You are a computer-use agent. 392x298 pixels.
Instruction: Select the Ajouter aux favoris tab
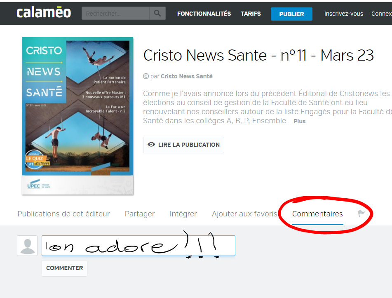[x=244, y=214]
